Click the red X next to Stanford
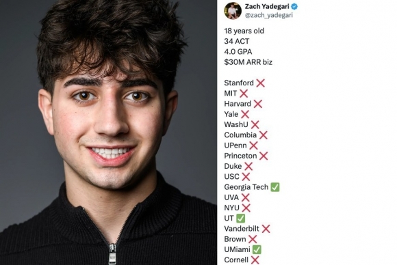This screenshot has width=397, height=265. [260, 83]
